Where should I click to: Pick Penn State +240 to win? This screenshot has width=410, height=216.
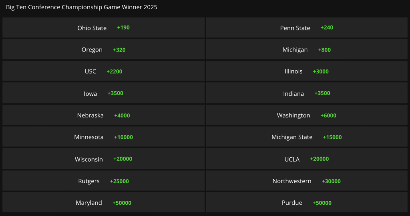[x=307, y=28]
